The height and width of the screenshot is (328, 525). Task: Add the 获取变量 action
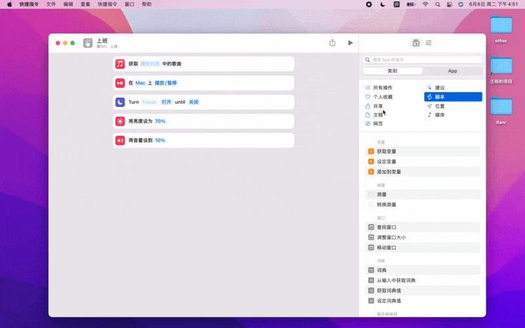tap(387, 152)
